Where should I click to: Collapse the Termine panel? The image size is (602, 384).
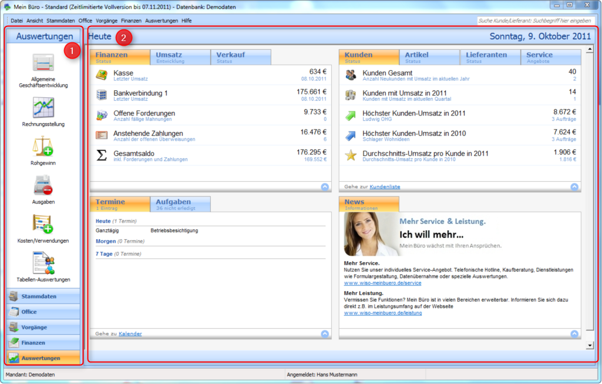pos(325,333)
